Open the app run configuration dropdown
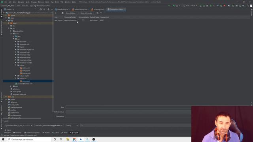The width and height of the screenshot is (253, 142). tap(177, 6)
